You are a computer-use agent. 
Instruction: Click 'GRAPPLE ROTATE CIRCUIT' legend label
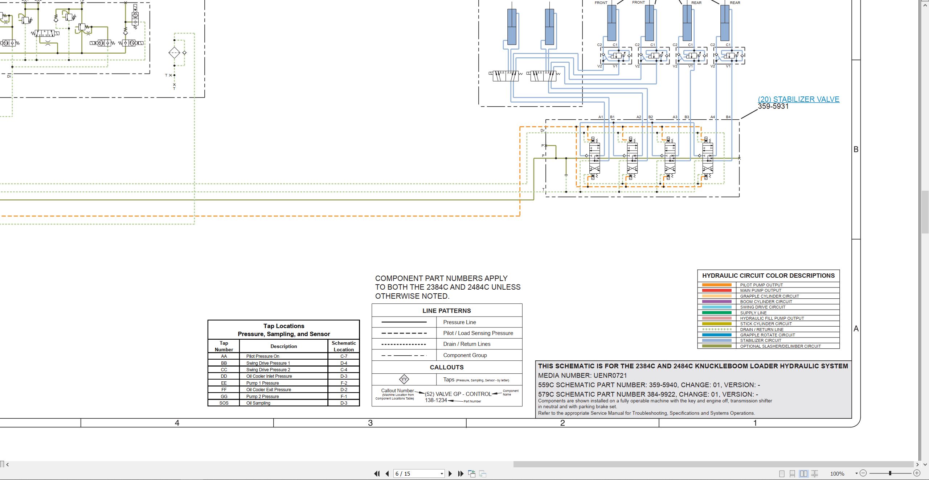[768, 335]
